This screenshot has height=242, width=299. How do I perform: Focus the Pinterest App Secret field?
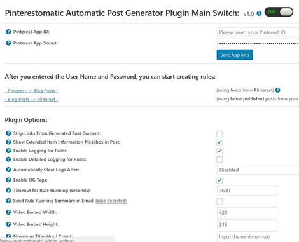[x=258, y=43]
